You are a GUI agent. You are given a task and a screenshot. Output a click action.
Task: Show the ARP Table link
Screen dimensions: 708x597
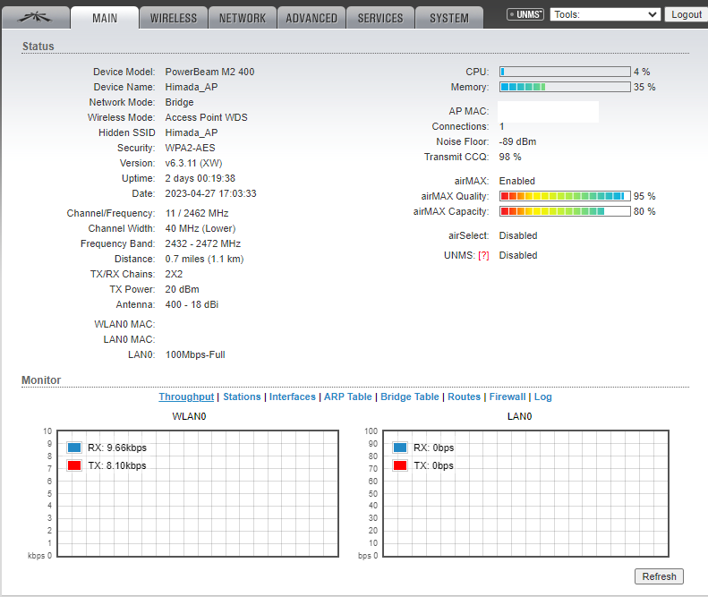tap(347, 397)
